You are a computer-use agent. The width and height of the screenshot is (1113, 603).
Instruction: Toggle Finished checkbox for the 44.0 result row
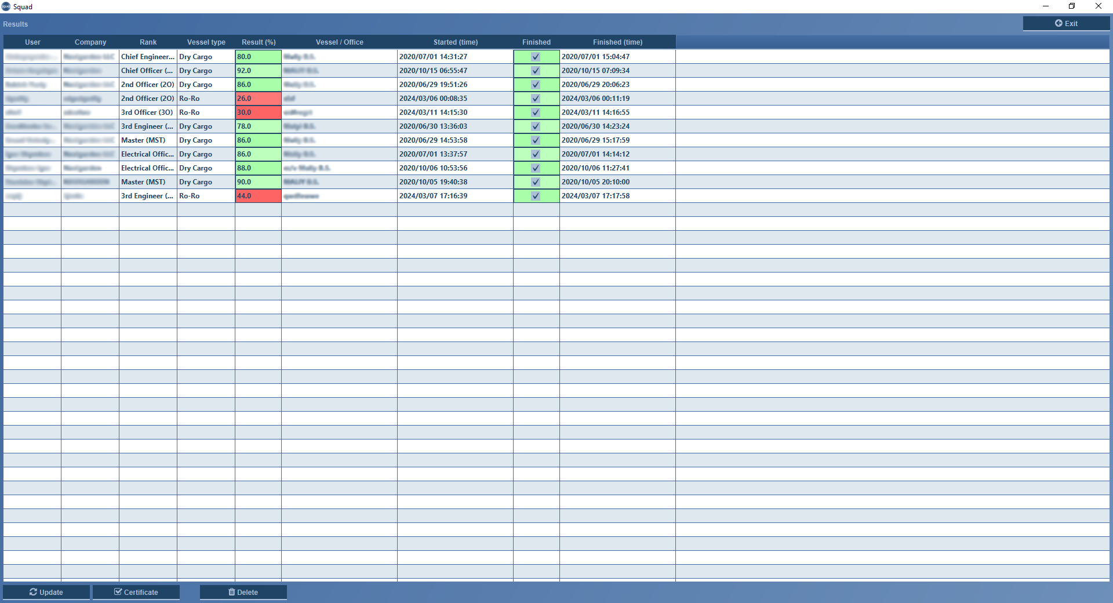point(536,196)
